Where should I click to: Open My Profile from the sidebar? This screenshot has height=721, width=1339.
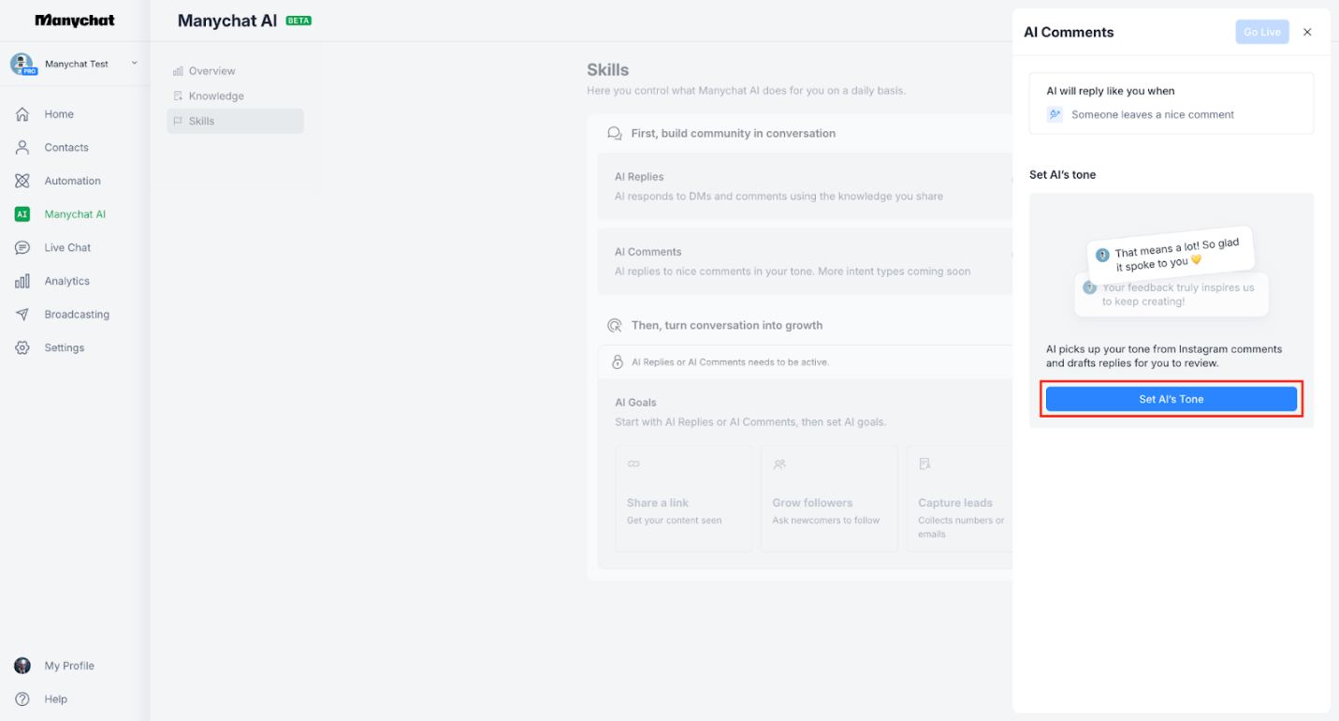[x=67, y=665]
